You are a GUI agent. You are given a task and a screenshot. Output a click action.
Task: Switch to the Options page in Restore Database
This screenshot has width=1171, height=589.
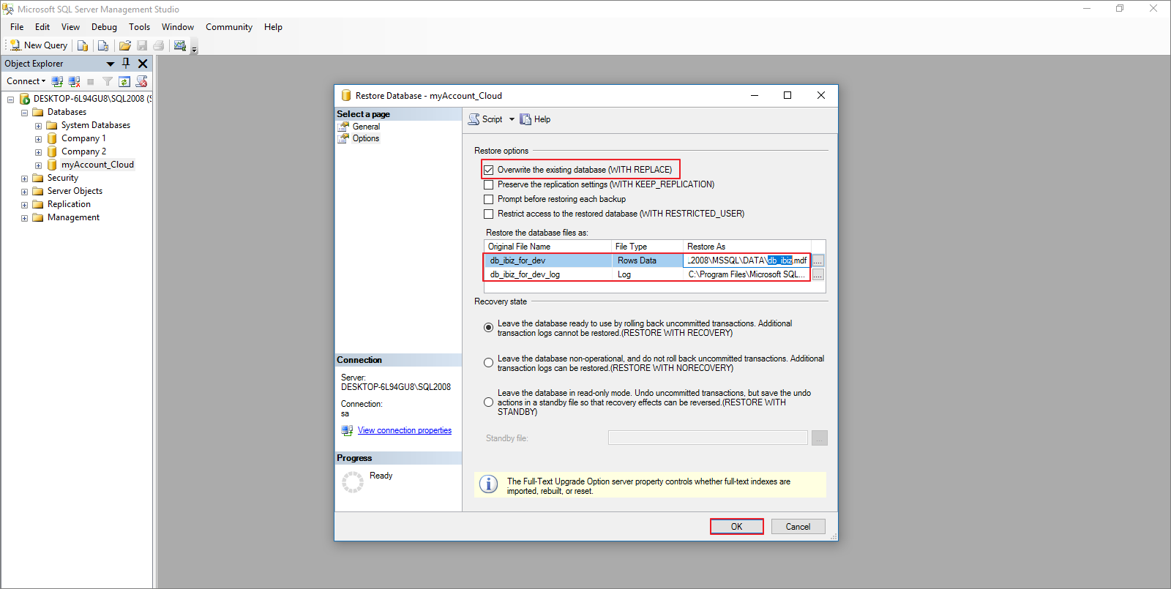click(366, 138)
